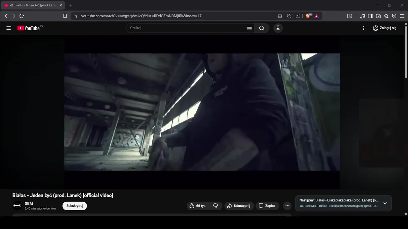
Task: Start voice search with microphone
Action: coord(278,28)
